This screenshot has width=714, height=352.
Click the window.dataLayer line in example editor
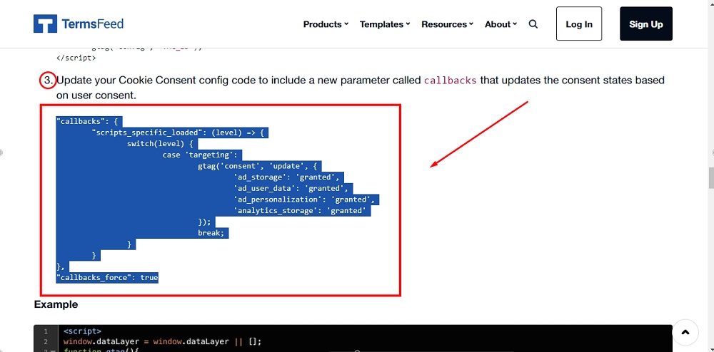tap(163, 341)
